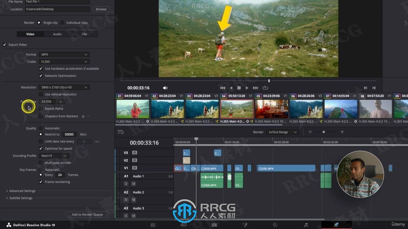Open the Color page icon
The width and height of the screenshot is (408, 229).
click(x=275, y=225)
